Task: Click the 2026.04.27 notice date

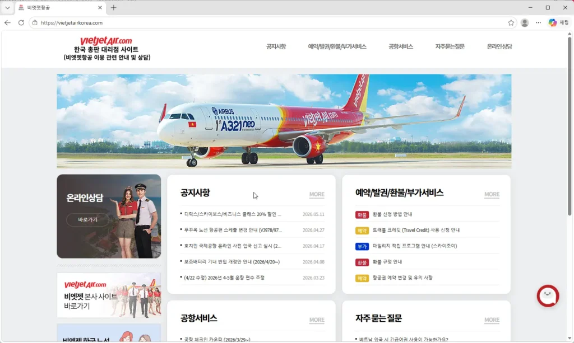Action: pyautogui.click(x=313, y=230)
